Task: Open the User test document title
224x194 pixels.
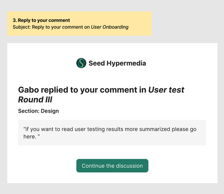Action: 166,90
